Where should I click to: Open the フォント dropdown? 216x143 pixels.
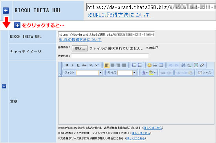pyautogui.click(x=101, y=73)
